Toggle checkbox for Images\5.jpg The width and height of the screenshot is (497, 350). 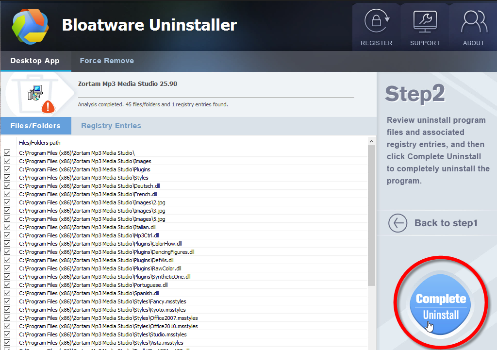[x=7, y=219]
